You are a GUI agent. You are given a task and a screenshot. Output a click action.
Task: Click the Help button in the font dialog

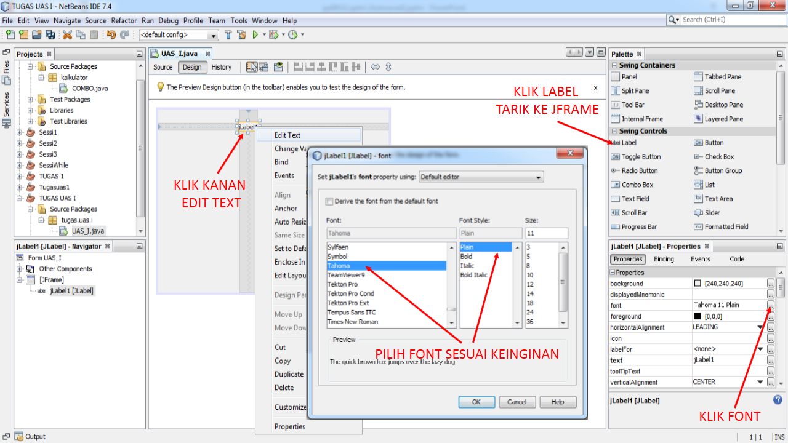[x=557, y=401]
